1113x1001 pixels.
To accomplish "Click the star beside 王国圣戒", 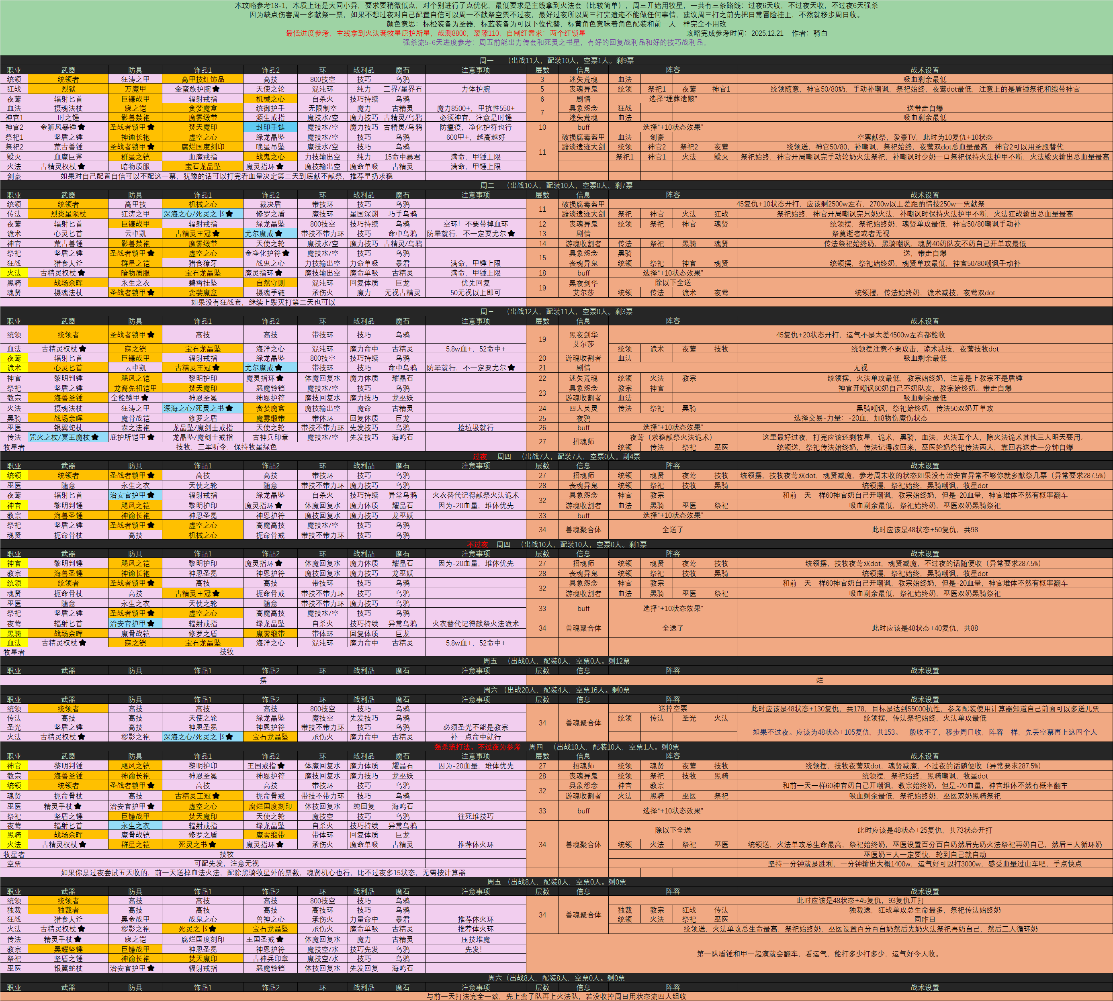I will 280,940.
